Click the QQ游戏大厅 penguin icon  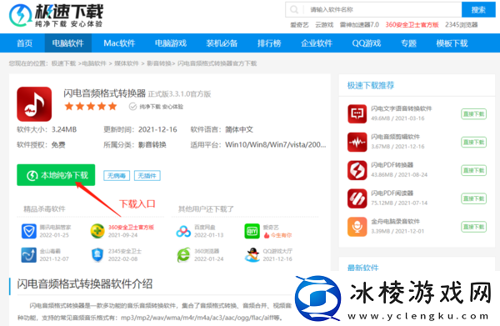[252, 255]
